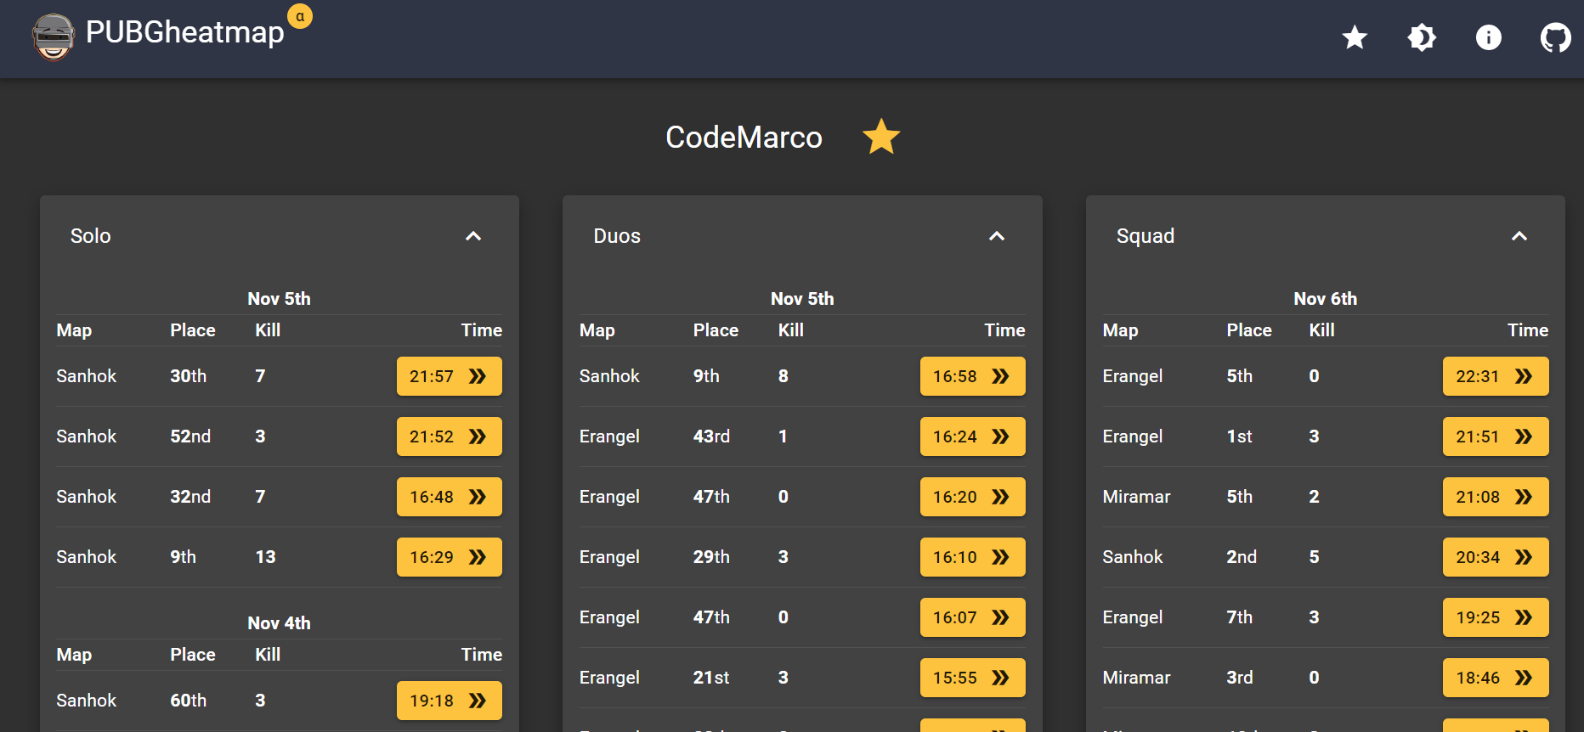Viewport: 1584px width, 732px height.
Task: Open Solo match at 16:48
Action: coord(450,497)
